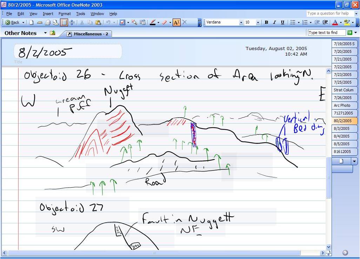Open the Tools menu
The height and width of the screenshot is (259, 360).
point(80,14)
